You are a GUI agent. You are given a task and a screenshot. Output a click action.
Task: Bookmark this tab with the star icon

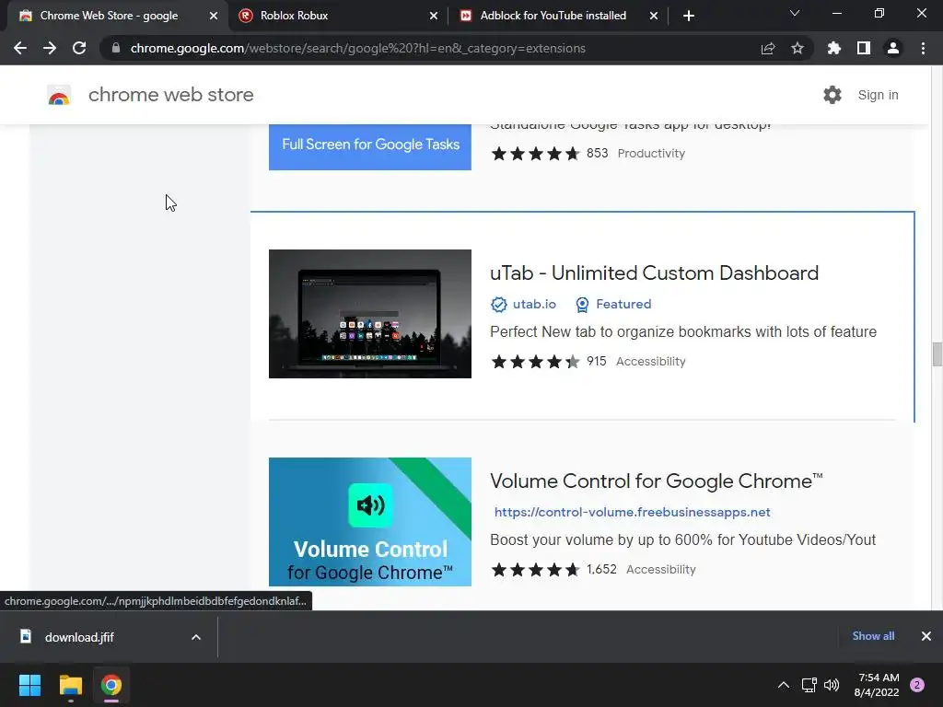pyautogui.click(x=797, y=48)
